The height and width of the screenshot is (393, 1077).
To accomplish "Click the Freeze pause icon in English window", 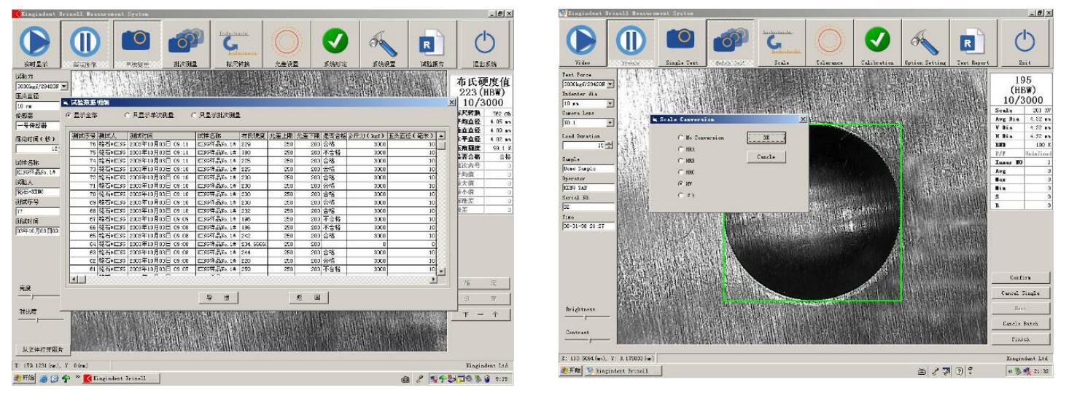I will point(632,41).
